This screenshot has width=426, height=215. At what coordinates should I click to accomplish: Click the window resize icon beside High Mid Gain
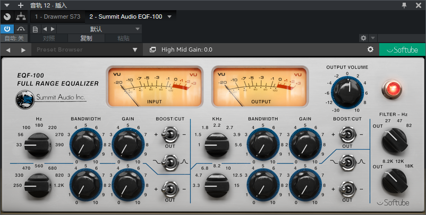[152, 49]
